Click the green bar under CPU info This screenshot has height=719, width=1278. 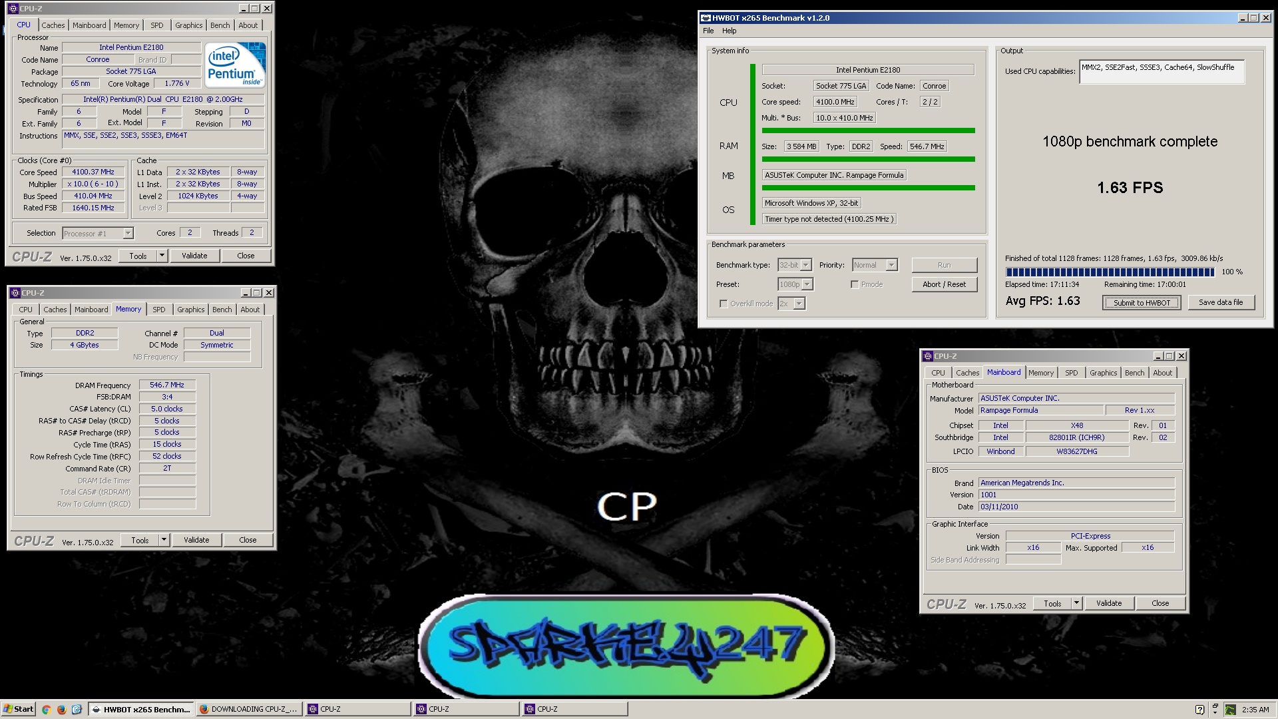(x=868, y=130)
